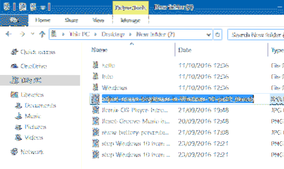The image size is (284, 169).
Task: Click the OneDrive cloud icon
Action: point(14,66)
